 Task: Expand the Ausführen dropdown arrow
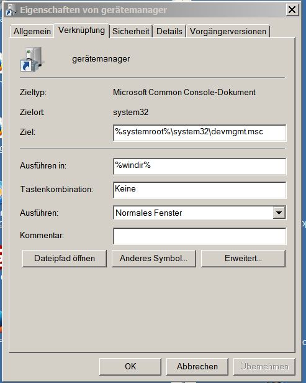[x=279, y=213]
